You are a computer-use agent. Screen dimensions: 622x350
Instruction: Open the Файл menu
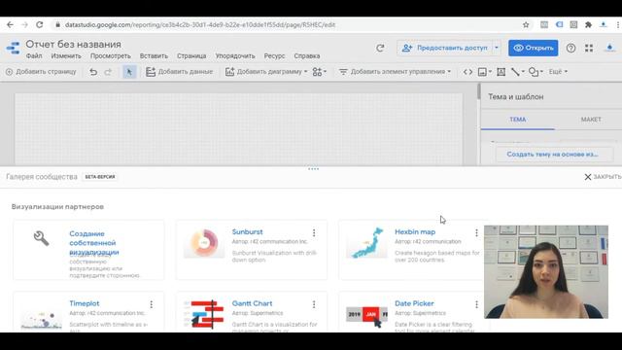click(34, 56)
